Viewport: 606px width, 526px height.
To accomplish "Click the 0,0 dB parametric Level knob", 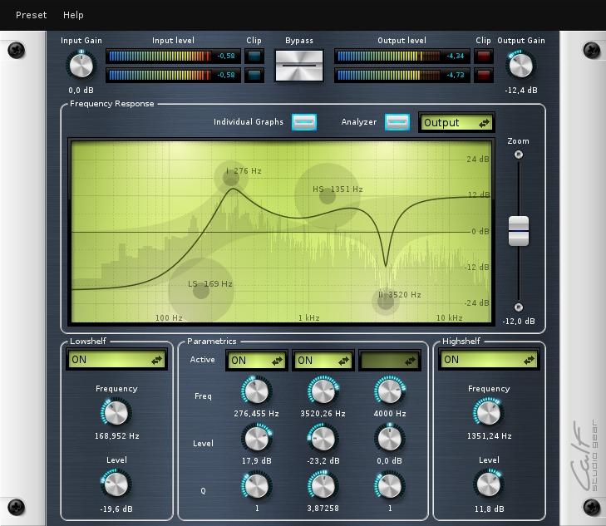I will tap(390, 439).
